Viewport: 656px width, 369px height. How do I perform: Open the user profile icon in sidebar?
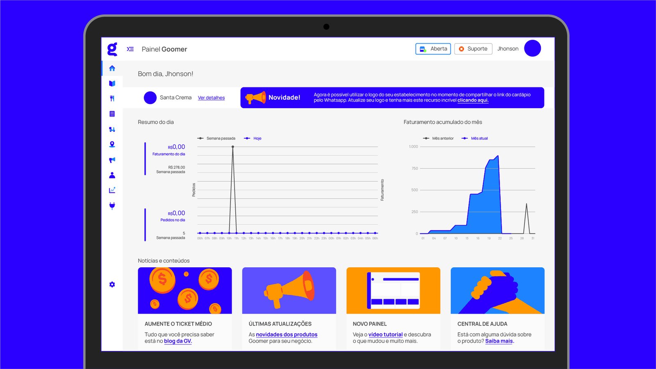pyautogui.click(x=112, y=175)
